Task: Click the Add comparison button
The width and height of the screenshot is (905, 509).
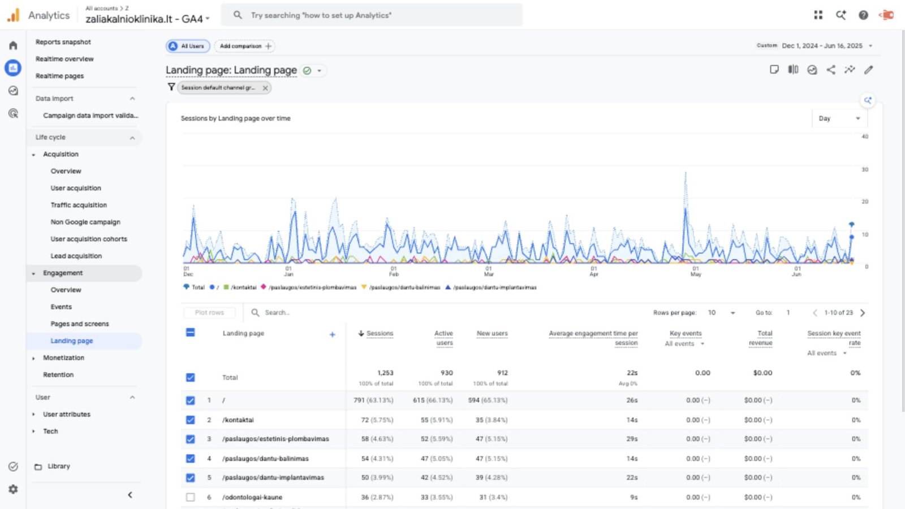Action: tap(245, 46)
